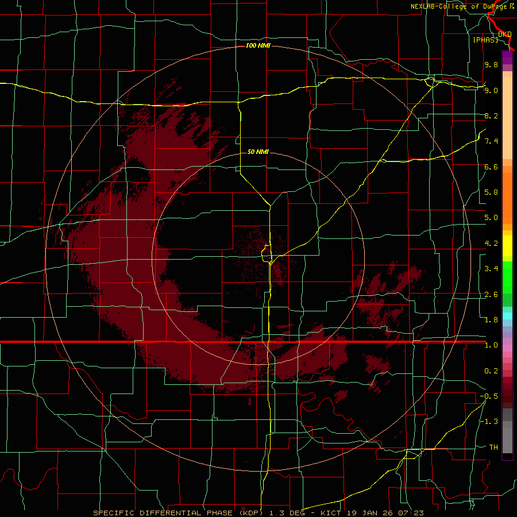This screenshot has width=517, height=517.
Task: Click the 4.2 scale label
Action: (491, 244)
